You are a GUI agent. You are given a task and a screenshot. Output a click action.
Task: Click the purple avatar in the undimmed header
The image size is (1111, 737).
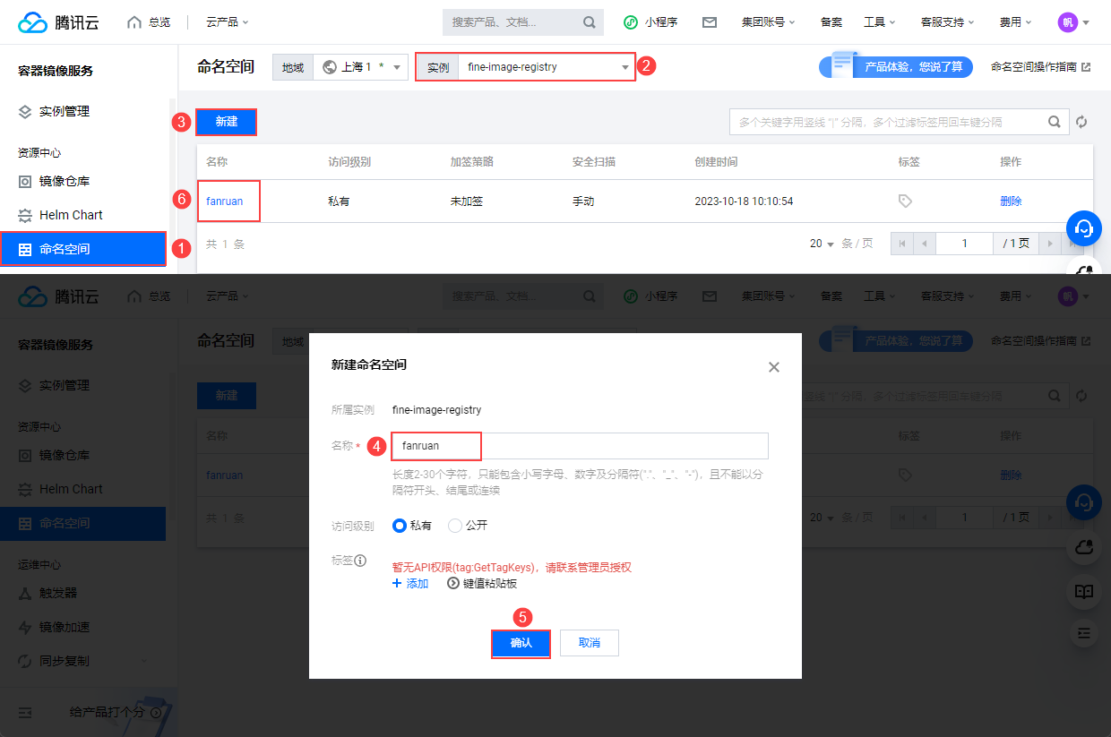tap(1067, 22)
